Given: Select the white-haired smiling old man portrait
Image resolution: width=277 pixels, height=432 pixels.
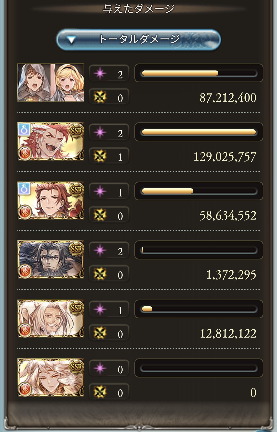Looking at the screenshot, I should 51,319.
